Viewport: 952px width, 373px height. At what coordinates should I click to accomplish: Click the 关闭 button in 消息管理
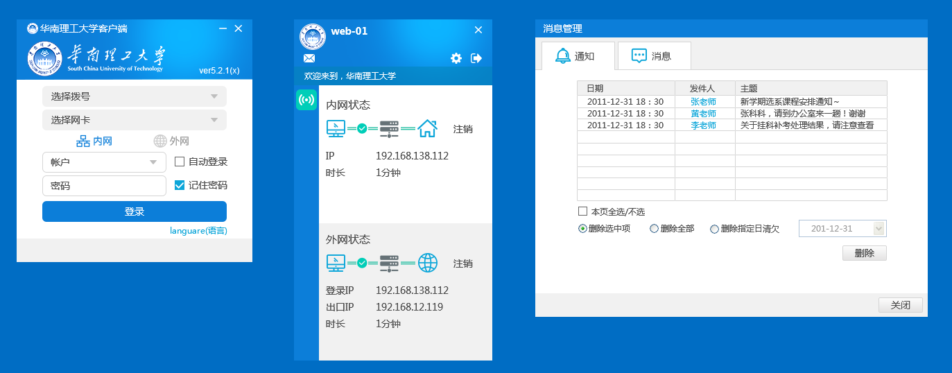point(901,305)
